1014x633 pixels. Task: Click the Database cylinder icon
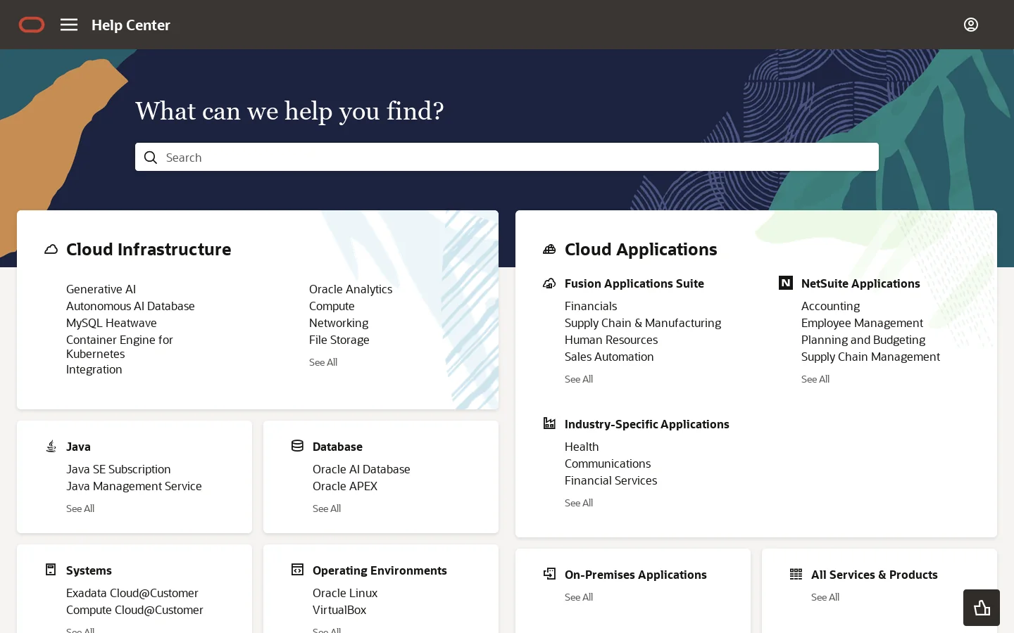(x=297, y=446)
